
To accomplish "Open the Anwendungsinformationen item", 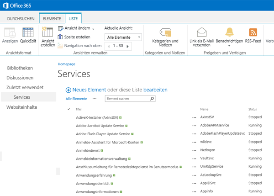I will (x=97, y=192).
